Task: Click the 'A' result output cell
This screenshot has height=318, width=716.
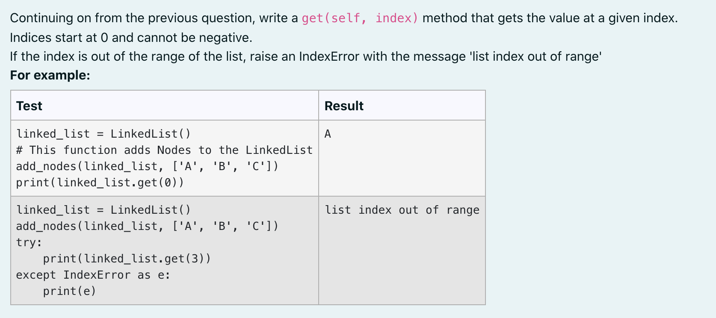Action: point(328,134)
